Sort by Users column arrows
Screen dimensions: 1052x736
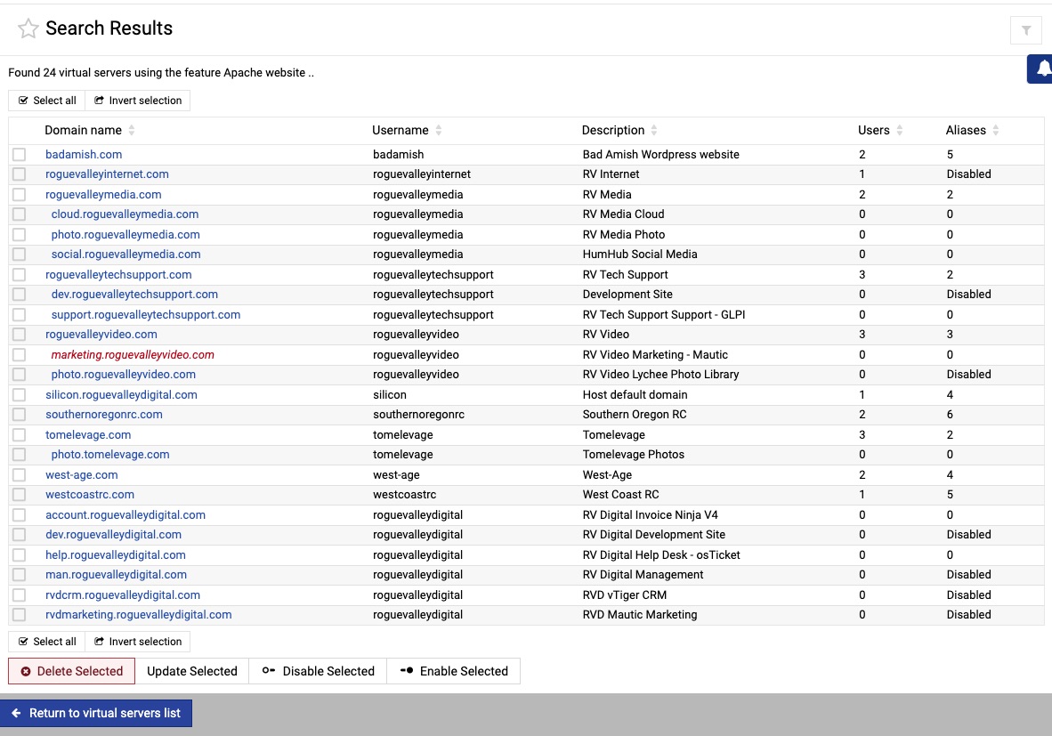click(900, 130)
